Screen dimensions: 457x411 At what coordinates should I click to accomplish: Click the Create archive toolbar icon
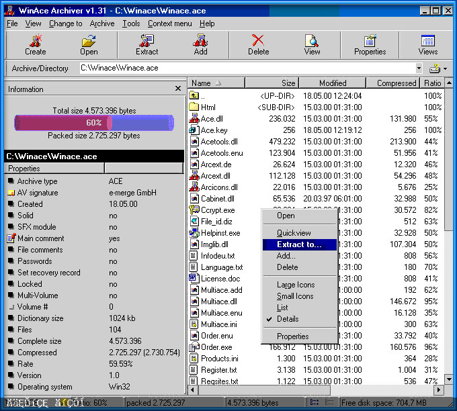point(35,44)
